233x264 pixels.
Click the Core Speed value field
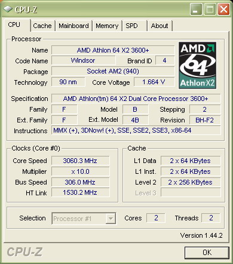(x=81, y=161)
